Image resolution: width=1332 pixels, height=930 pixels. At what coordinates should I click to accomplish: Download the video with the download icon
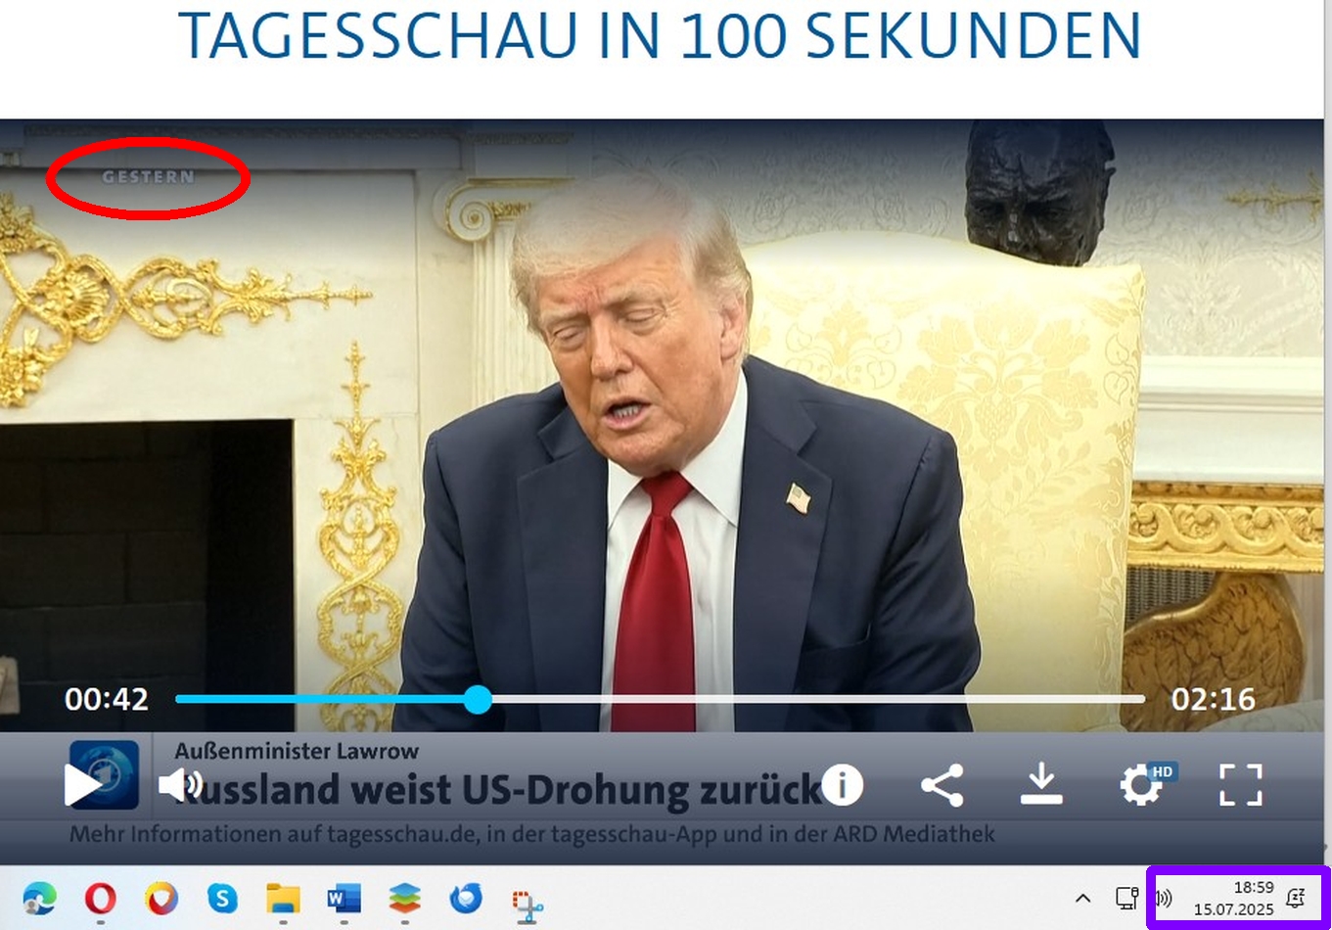[x=1041, y=785]
